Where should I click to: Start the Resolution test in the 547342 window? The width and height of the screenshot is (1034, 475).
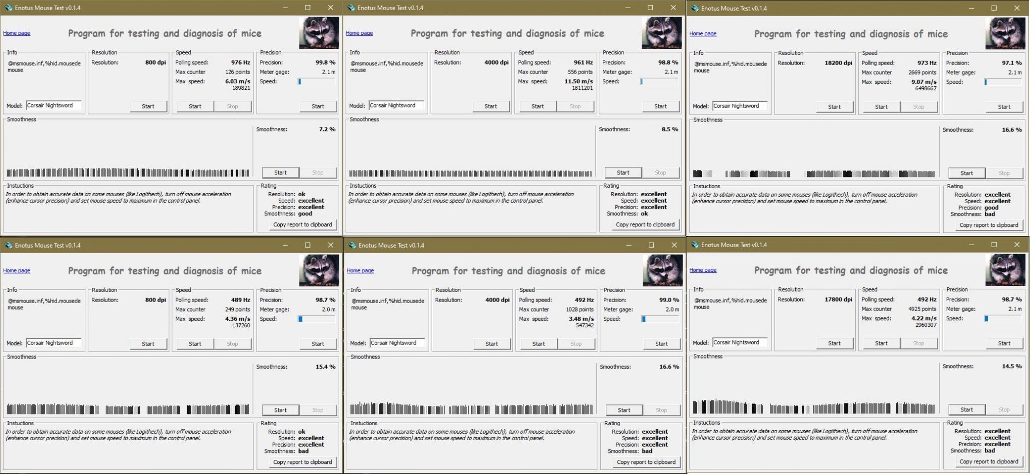pos(492,344)
